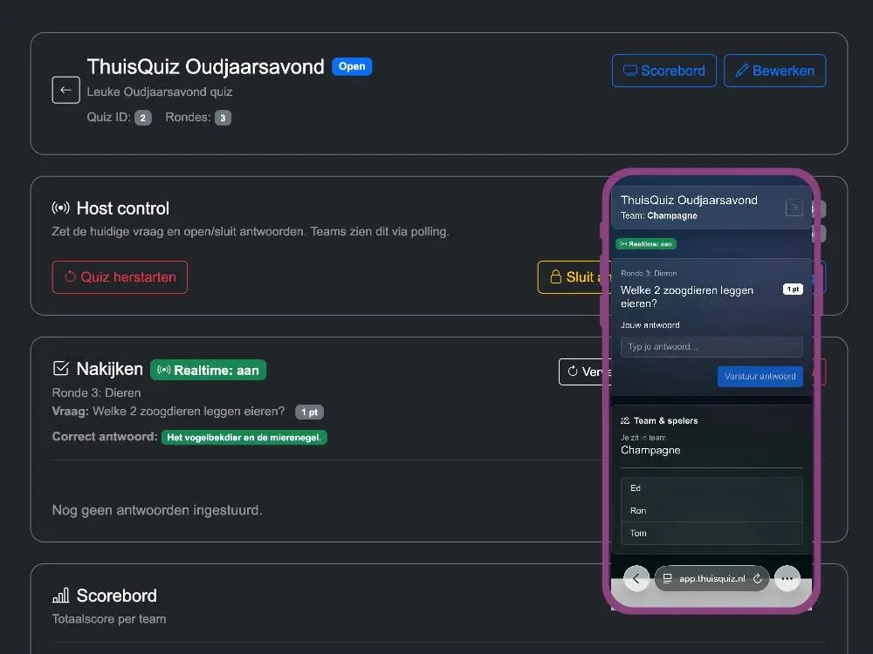This screenshot has width=873, height=654.
Task: Tap the logout icon in phone header
Action: coord(794,208)
